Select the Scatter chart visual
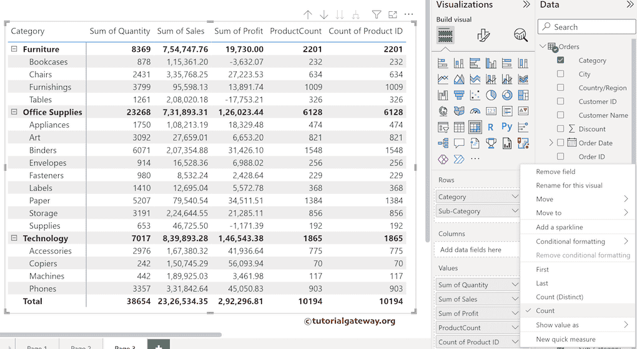The height and width of the screenshot is (349, 637). coord(475,95)
